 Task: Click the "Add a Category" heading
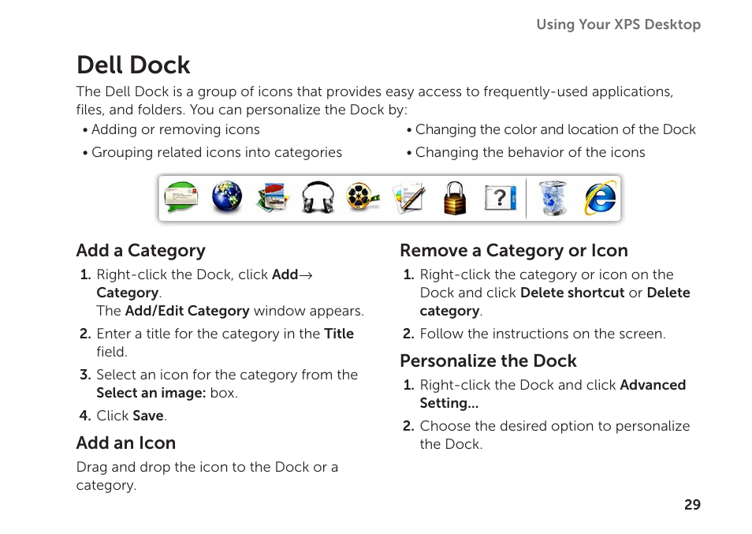click(x=140, y=251)
